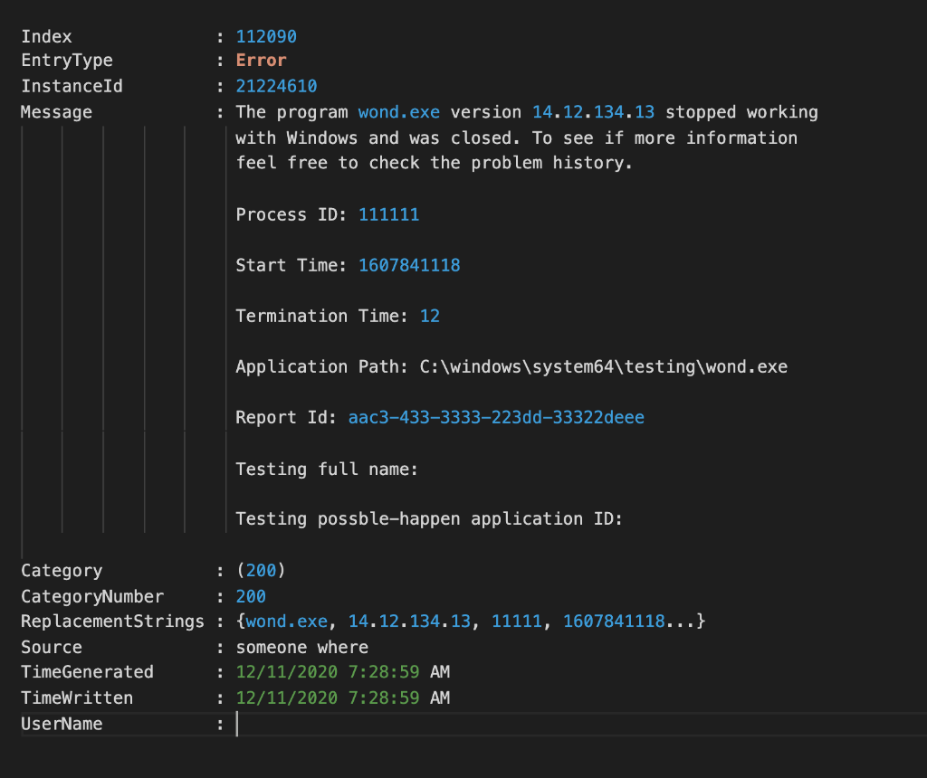Image resolution: width=927 pixels, height=778 pixels.
Task: Click the CategoryNumber value 200
Action: (253, 596)
